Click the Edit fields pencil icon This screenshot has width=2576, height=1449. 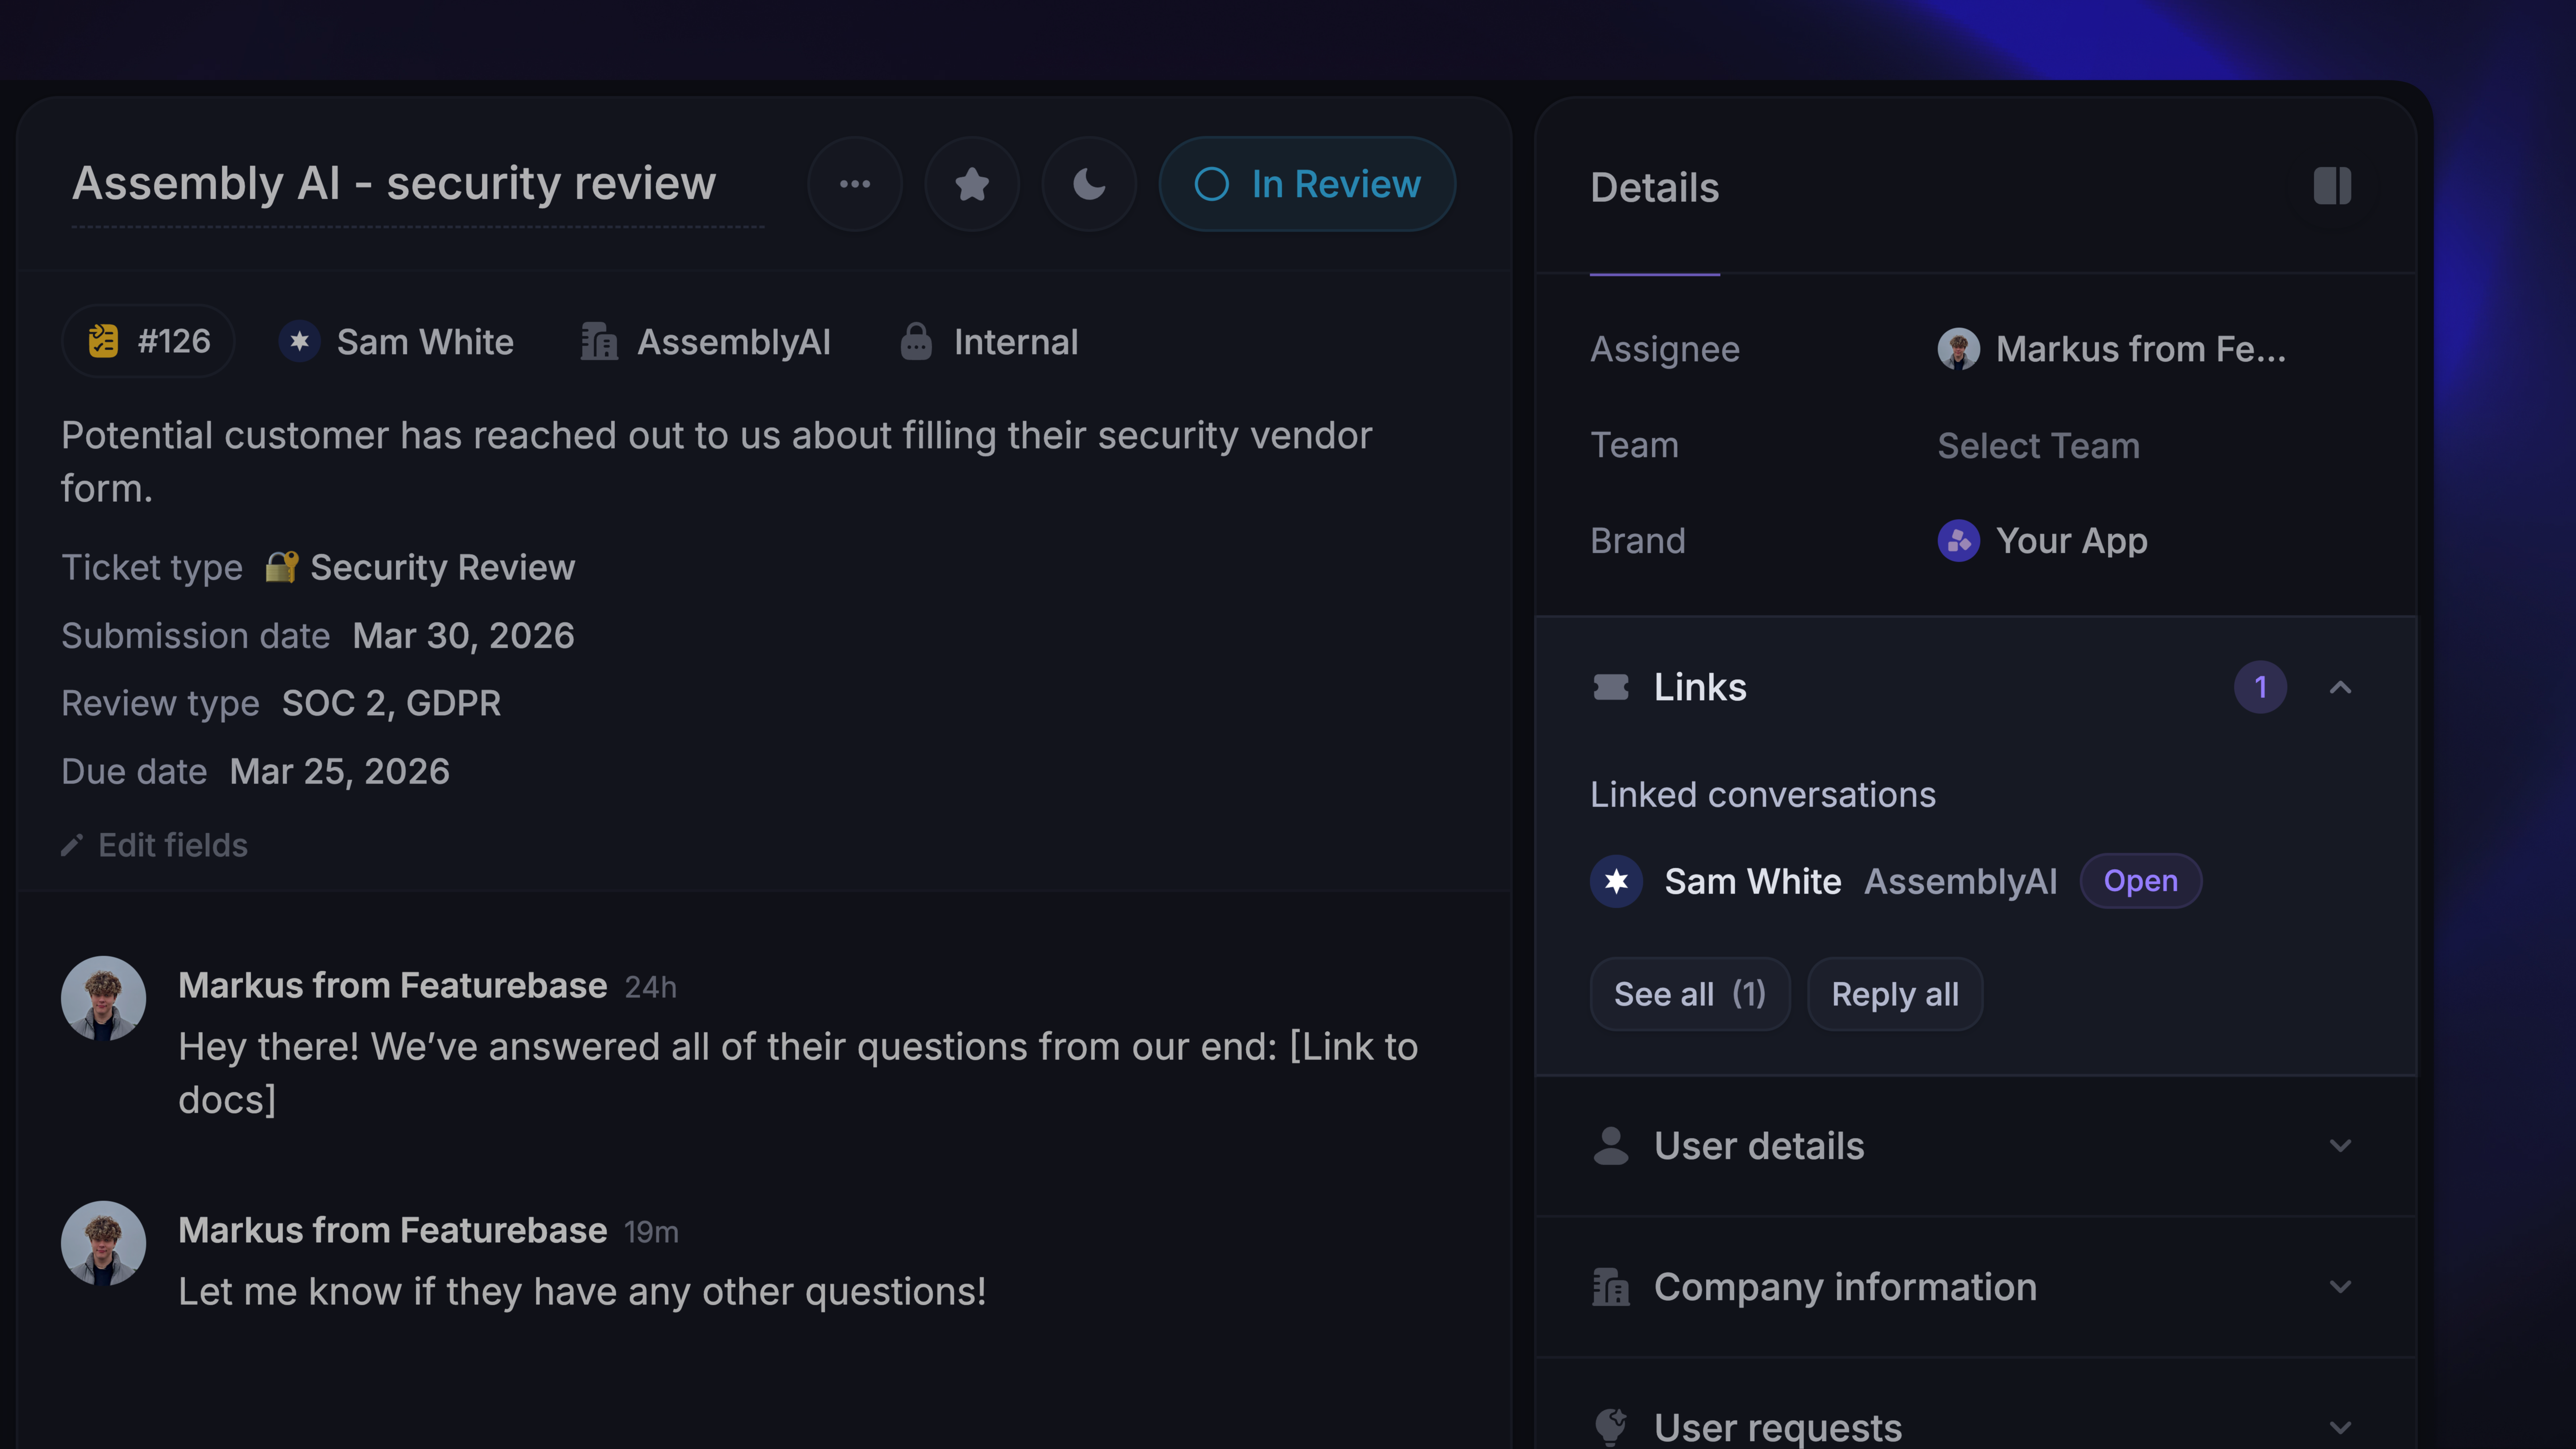pos(71,846)
